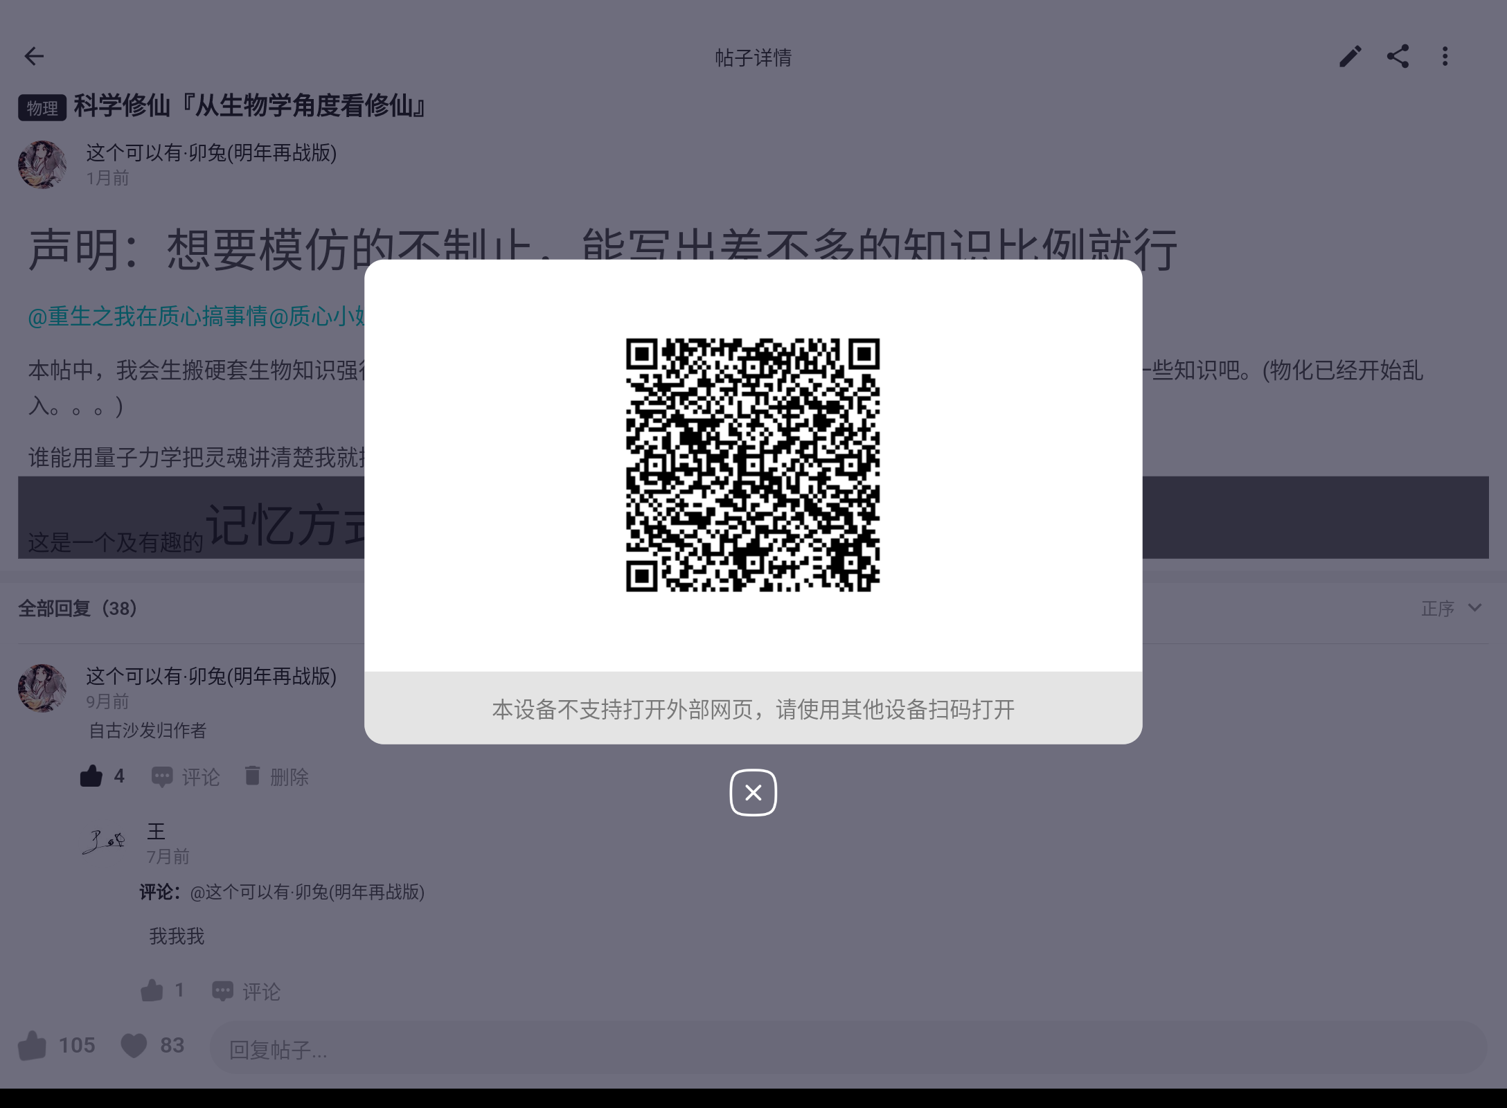Favorite the post with heart icon
The height and width of the screenshot is (1108, 1507).
134,1045
